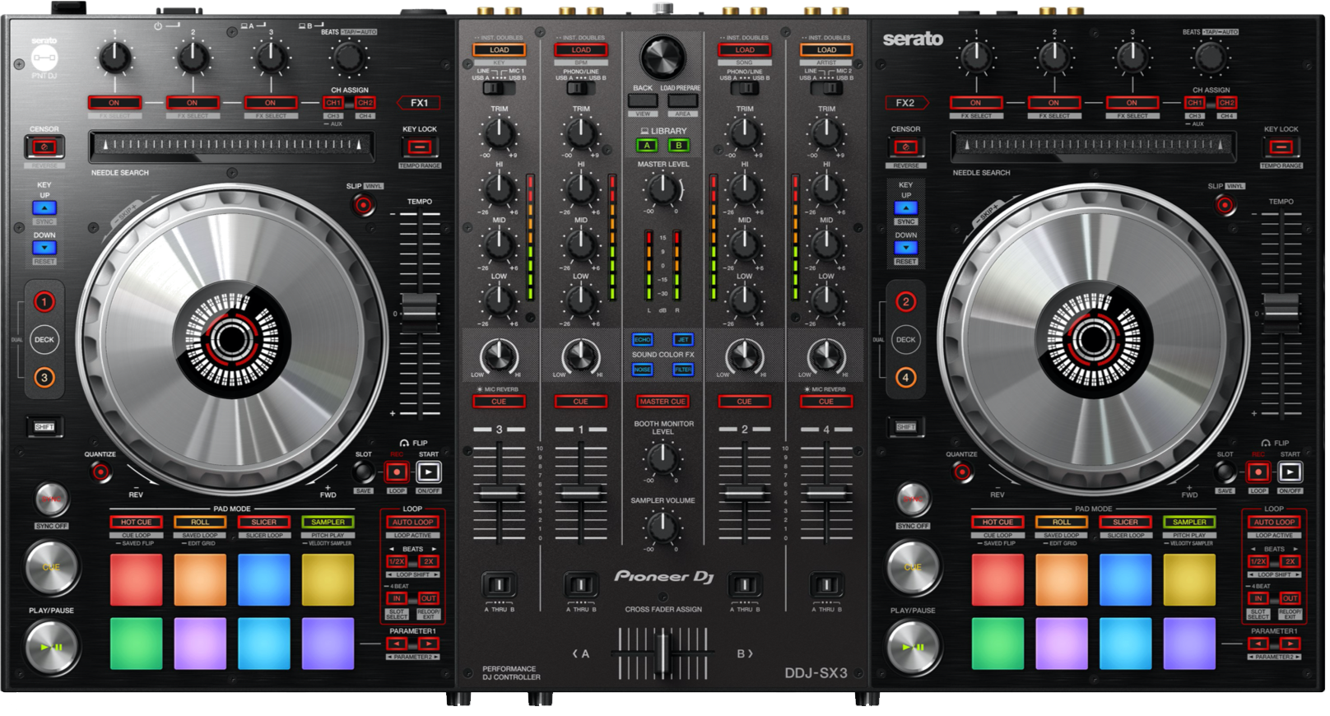
Task: Select the ECHO sound color FX button
Action: coord(642,339)
